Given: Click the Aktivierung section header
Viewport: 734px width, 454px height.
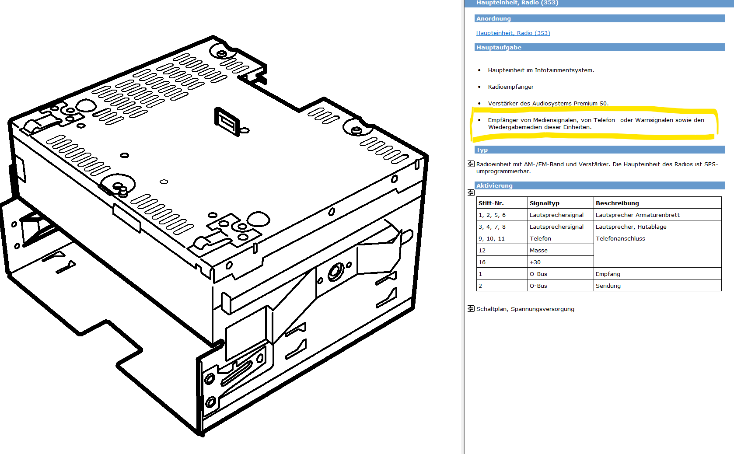Looking at the screenshot, I should pyautogui.click(x=600, y=185).
